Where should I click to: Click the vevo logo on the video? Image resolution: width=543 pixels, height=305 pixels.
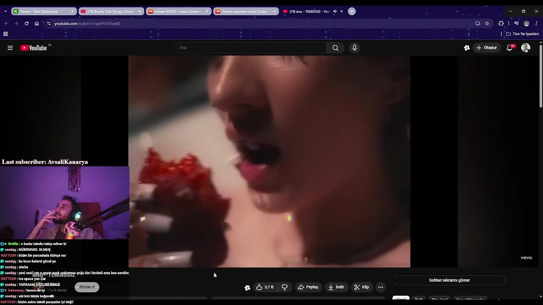526,258
